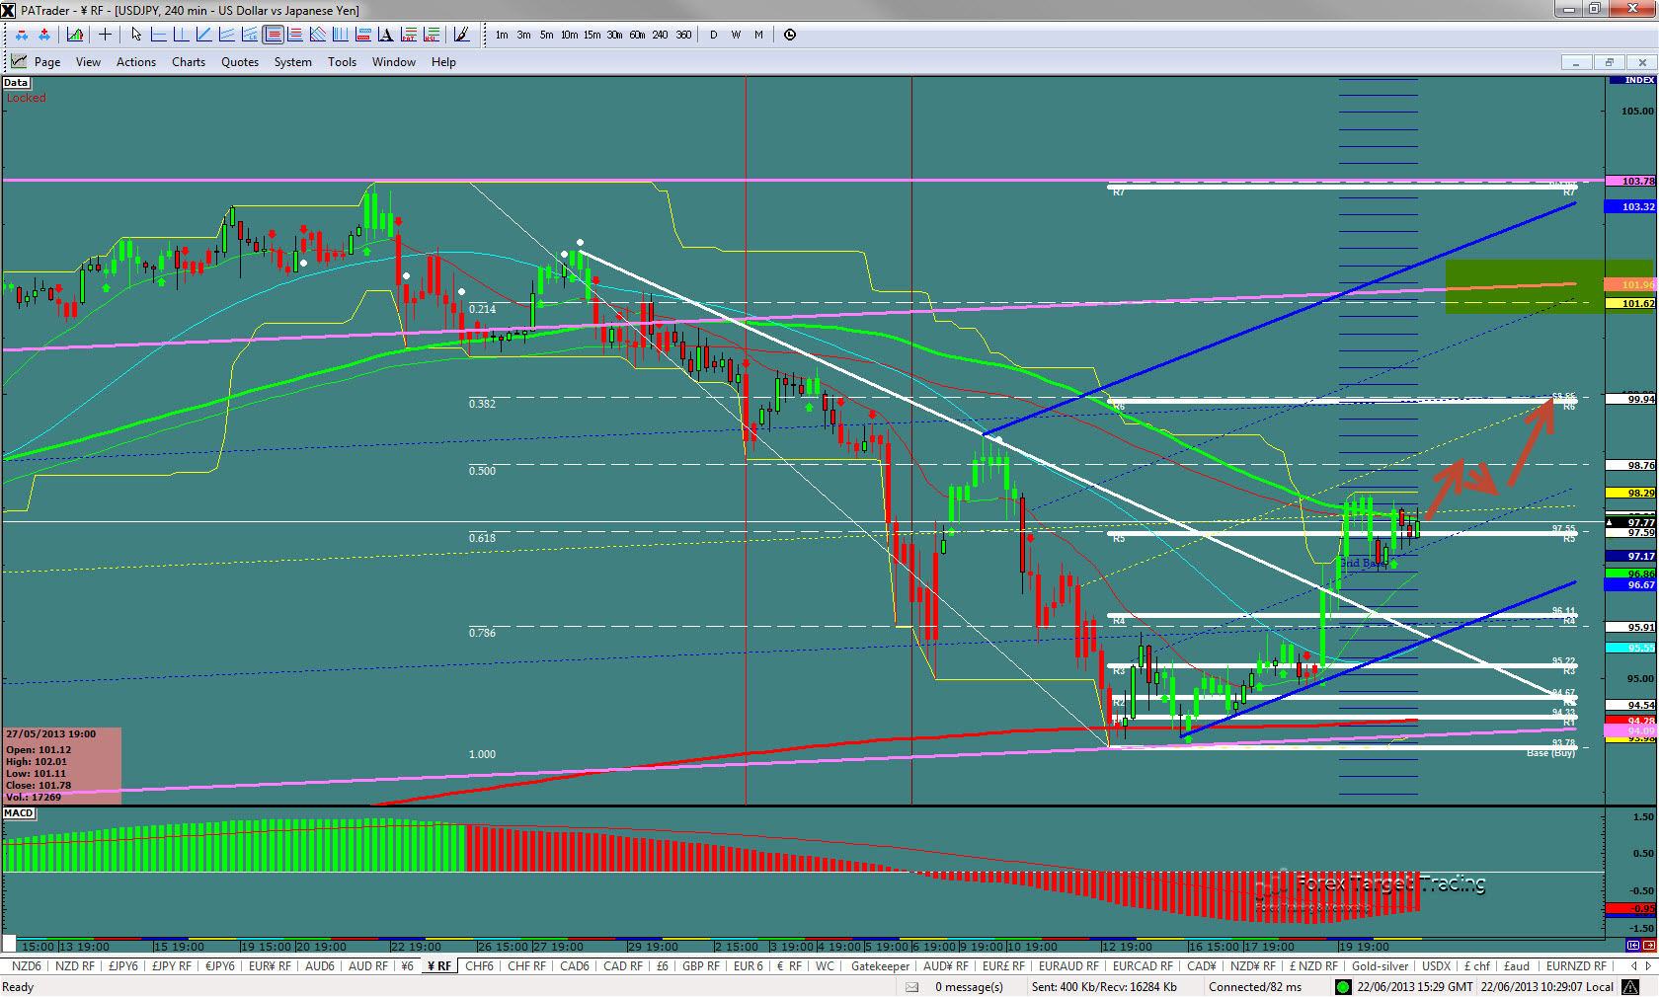
Task: Open the View menu
Action: pyautogui.click(x=88, y=62)
